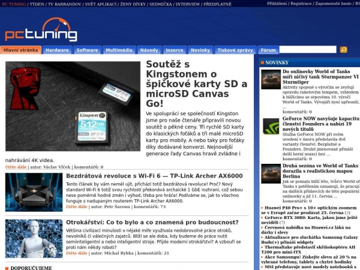Click Berlín map World of Tanks thumbnail
This screenshot has height=270, width=360.
271,173
